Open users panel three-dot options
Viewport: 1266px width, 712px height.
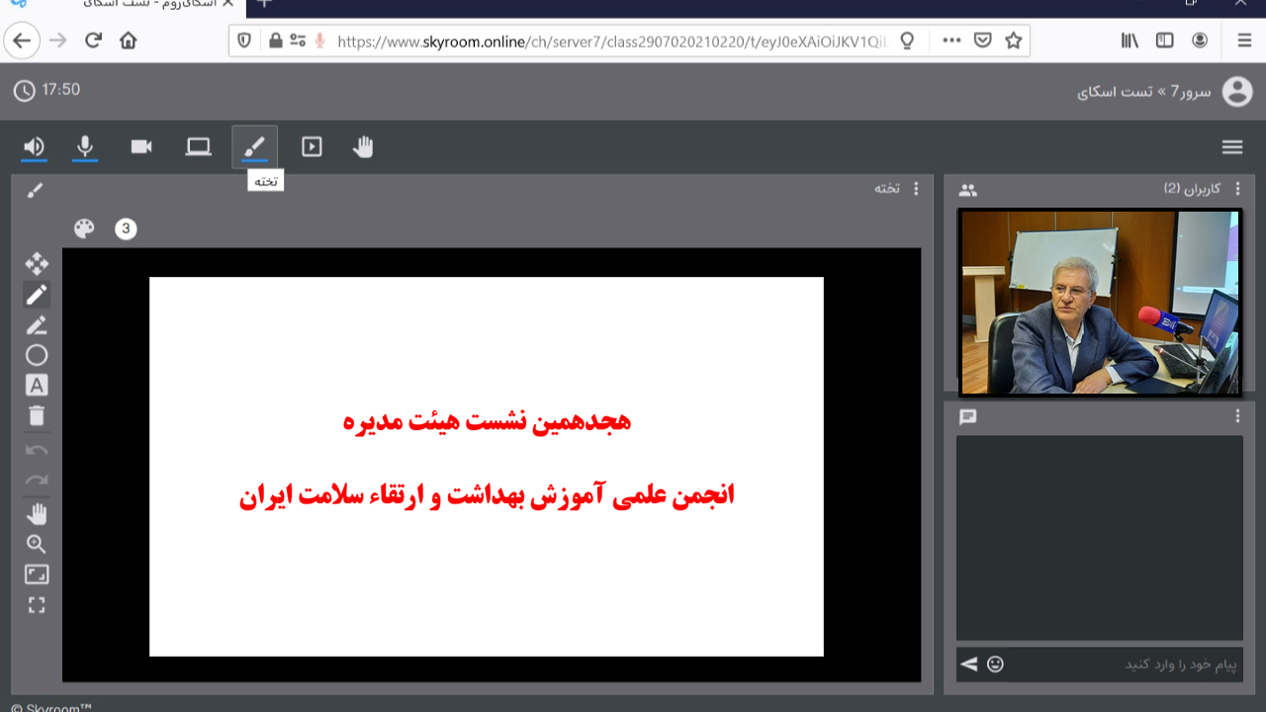(1237, 188)
